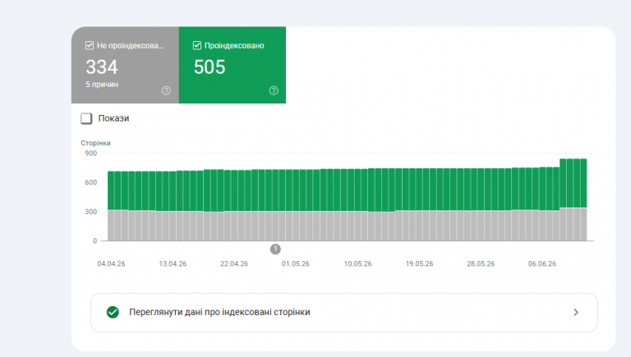Click the Покази label text

point(113,118)
